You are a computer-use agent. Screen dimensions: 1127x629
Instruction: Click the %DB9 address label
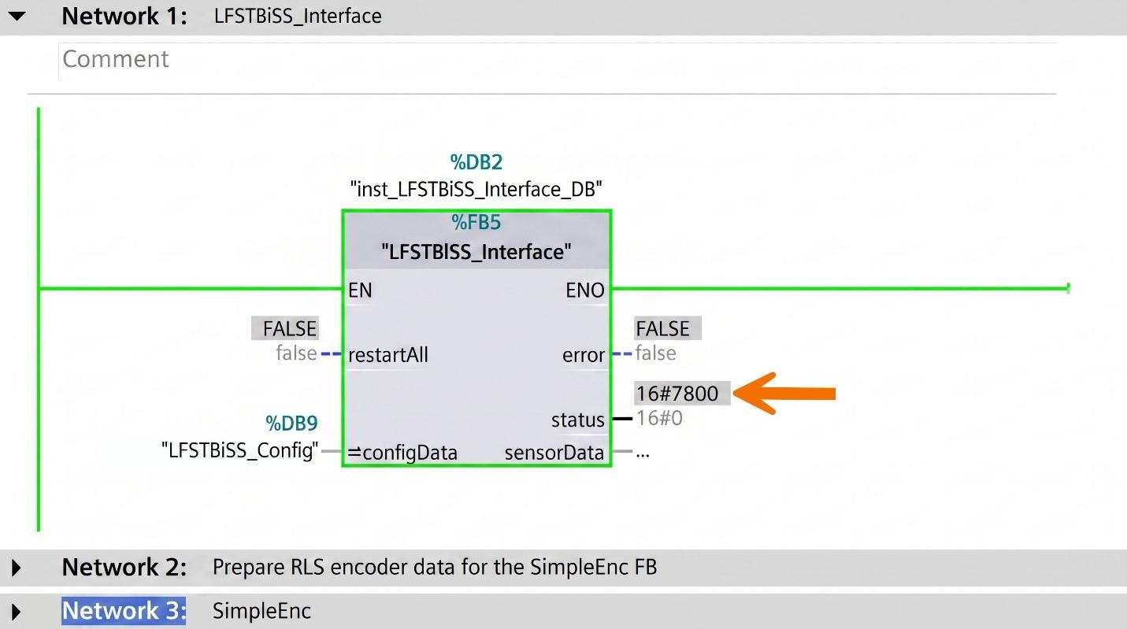coord(292,424)
